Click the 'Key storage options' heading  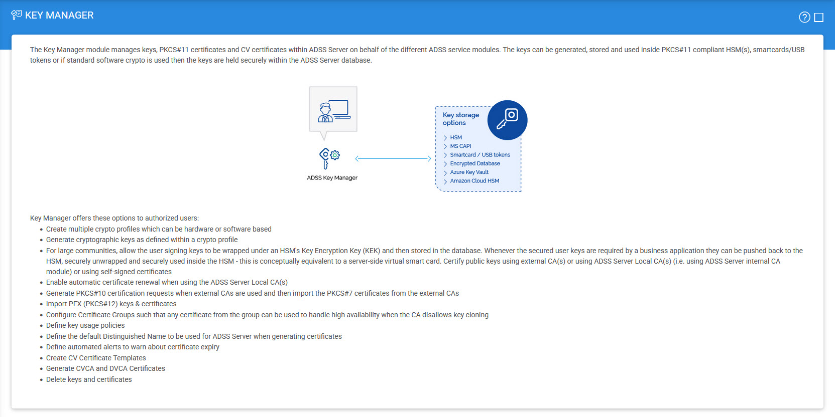point(460,119)
